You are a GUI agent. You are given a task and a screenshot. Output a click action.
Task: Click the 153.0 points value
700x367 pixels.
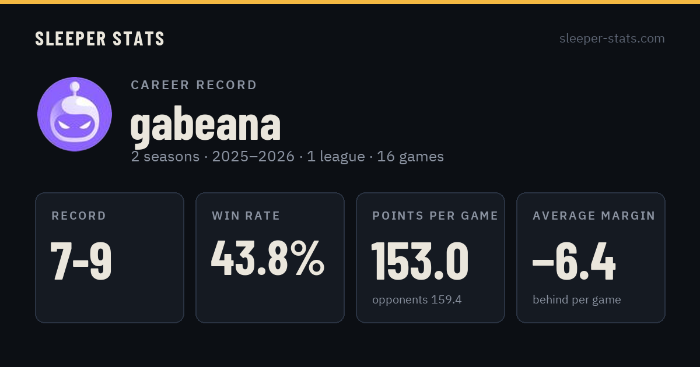420,260
